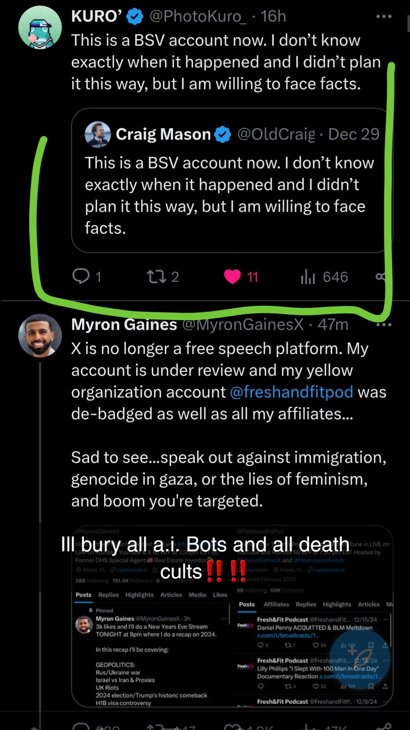Follow the @freshandfitpod mention link

click(291, 392)
